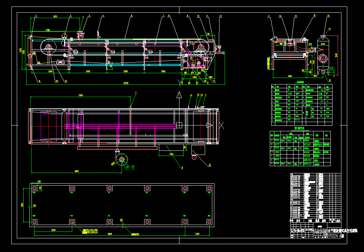
Task: Select the 管口特性表 table title
Action: [299, 128]
